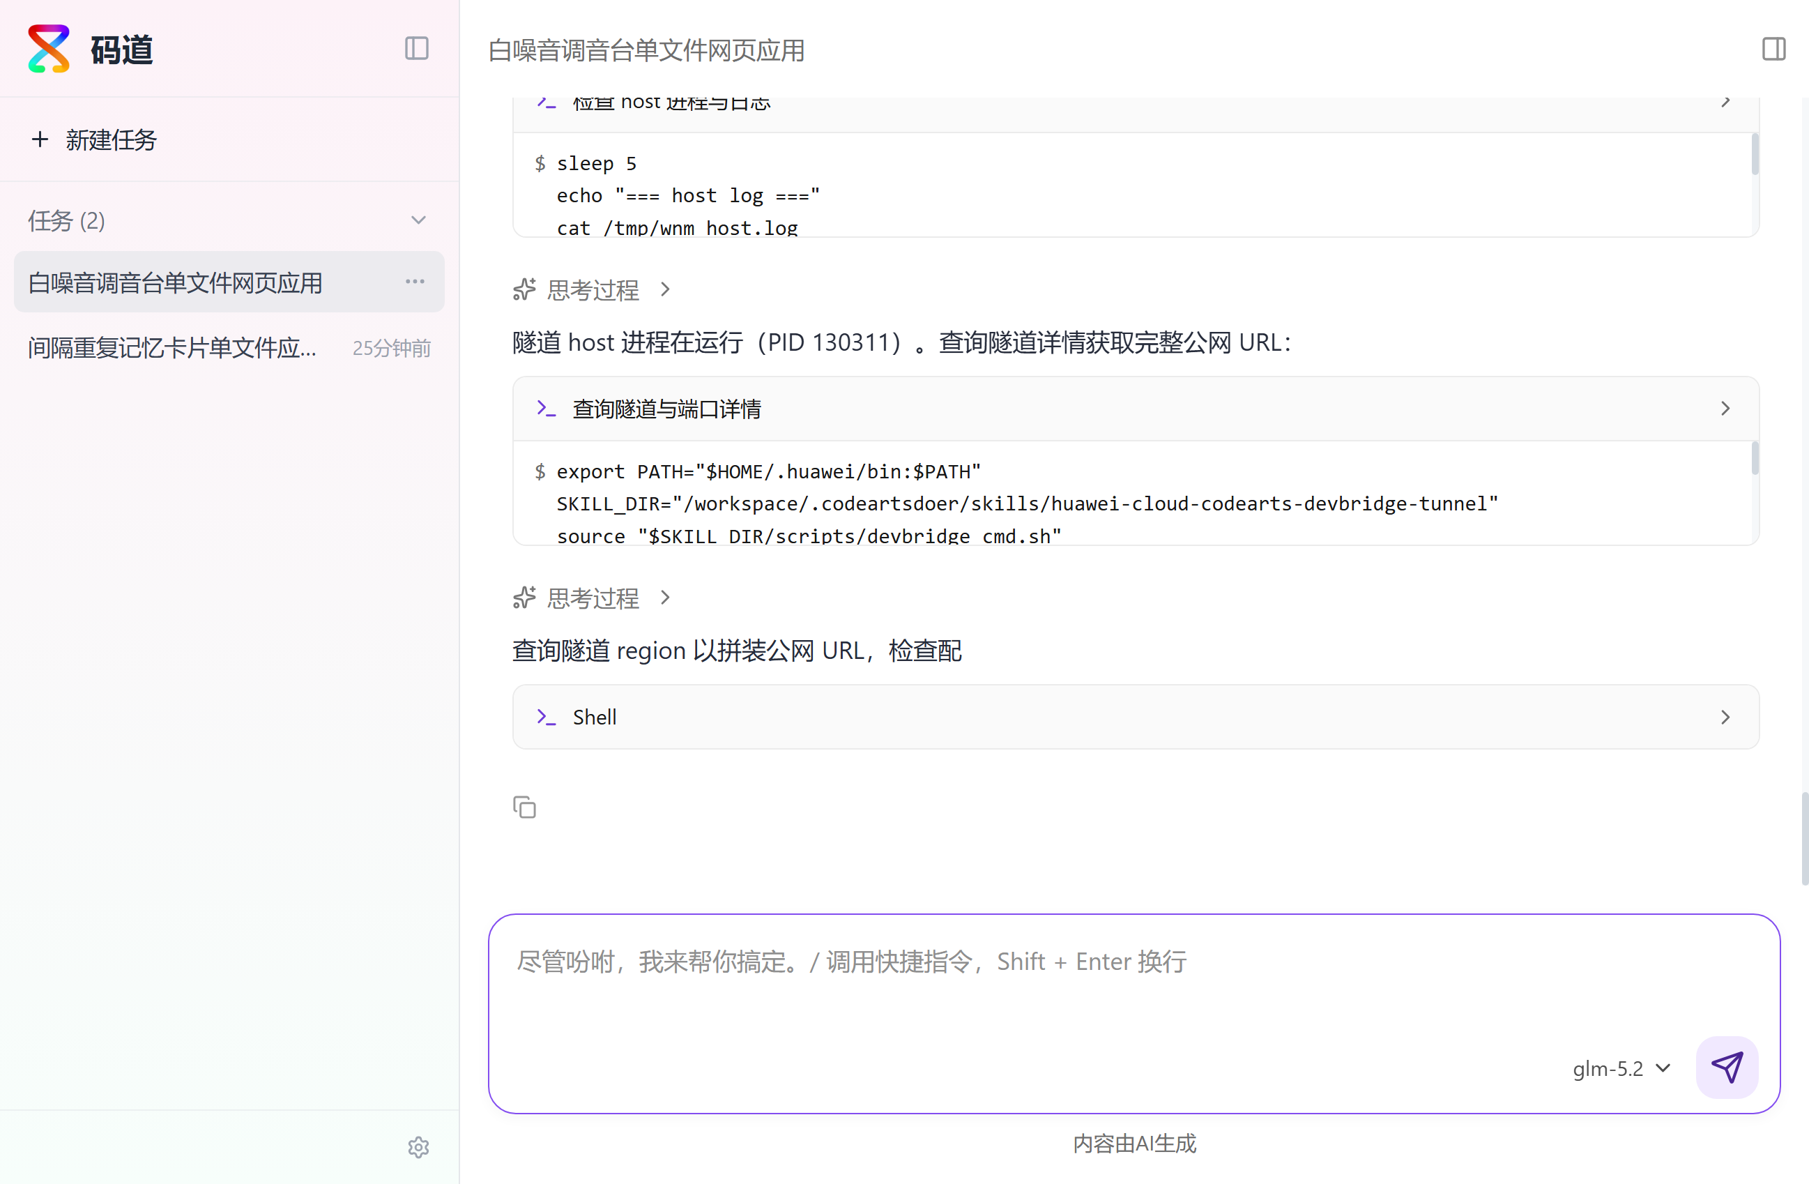Expand the Shell command block

[1725, 717]
